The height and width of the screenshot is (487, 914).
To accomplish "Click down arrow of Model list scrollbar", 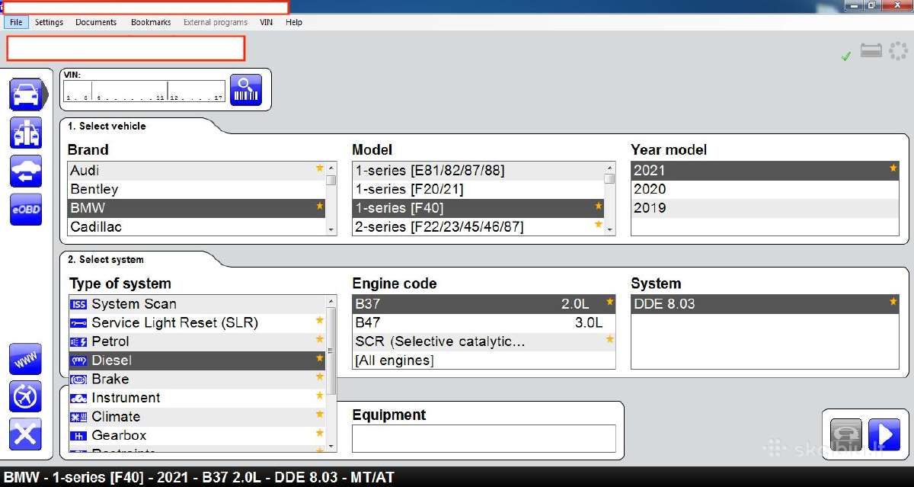I will click(x=610, y=229).
